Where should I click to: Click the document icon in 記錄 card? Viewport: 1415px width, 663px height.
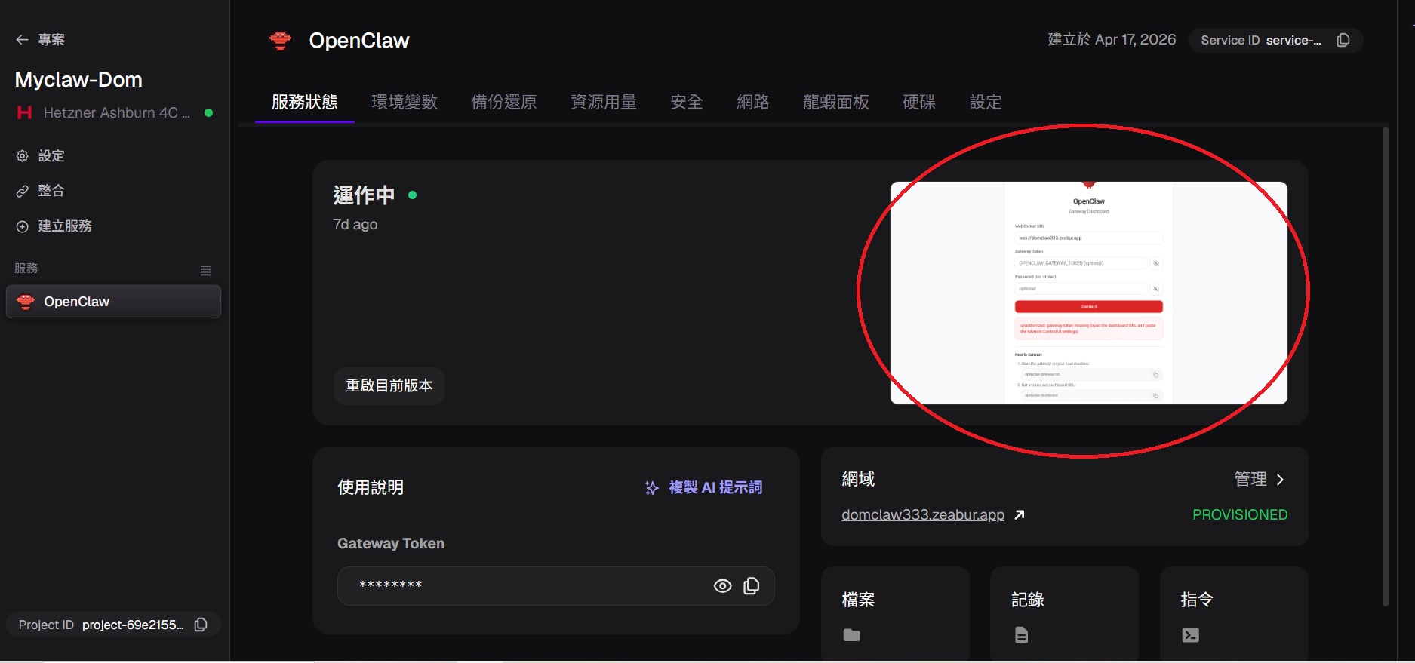click(x=1021, y=635)
